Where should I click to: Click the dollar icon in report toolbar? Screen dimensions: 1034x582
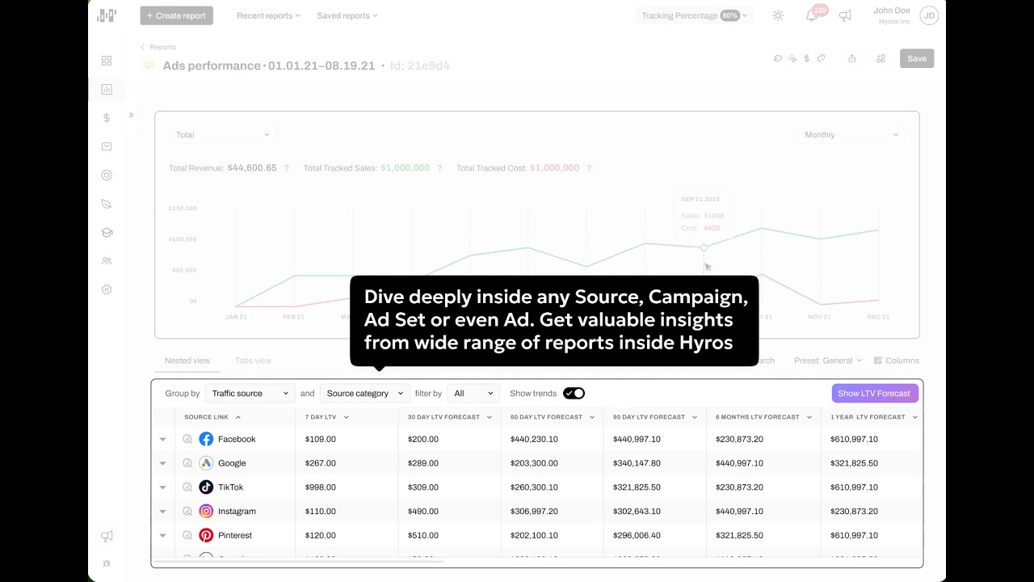806,58
